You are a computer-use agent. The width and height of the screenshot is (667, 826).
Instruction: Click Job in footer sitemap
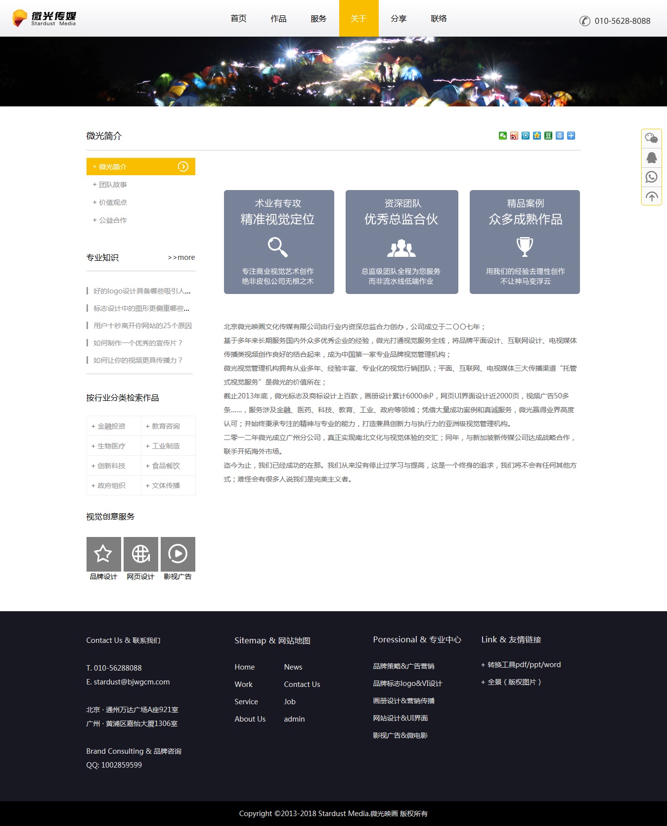pos(290,702)
